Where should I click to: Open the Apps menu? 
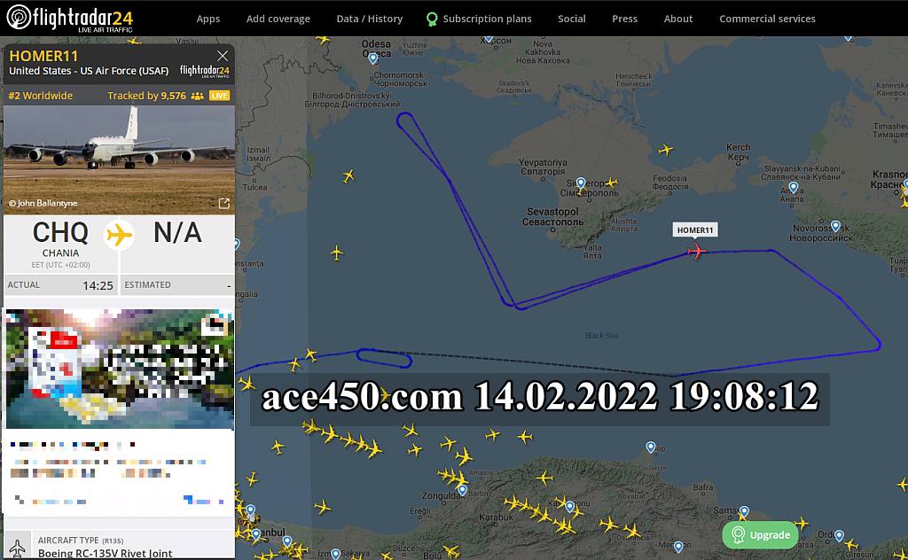tap(208, 19)
